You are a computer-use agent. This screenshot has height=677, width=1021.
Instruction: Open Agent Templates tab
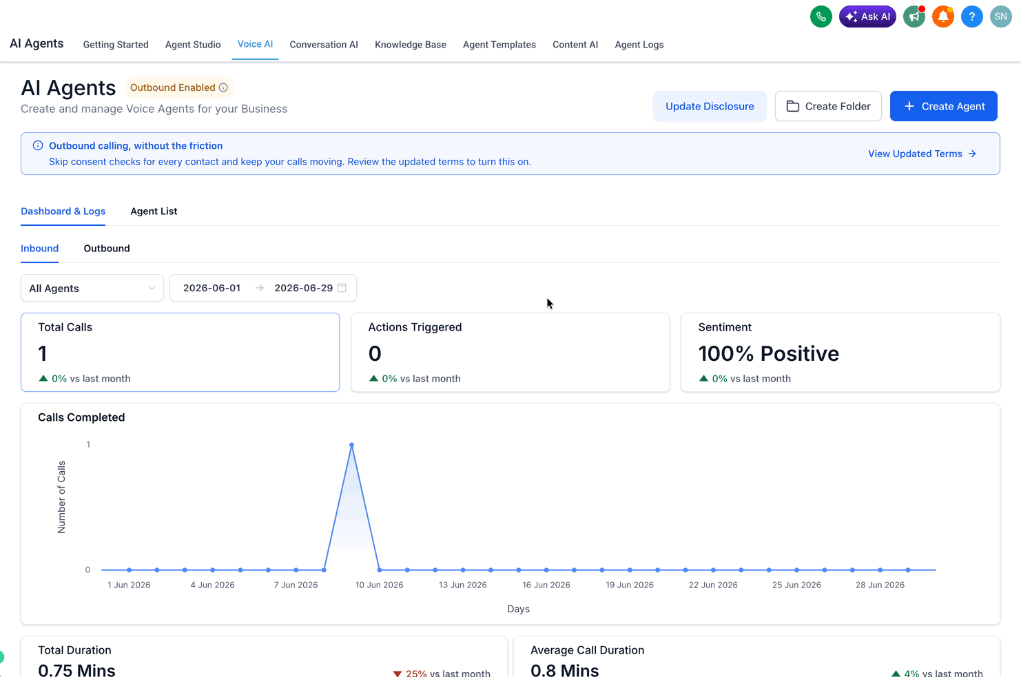[x=499, y=45]
